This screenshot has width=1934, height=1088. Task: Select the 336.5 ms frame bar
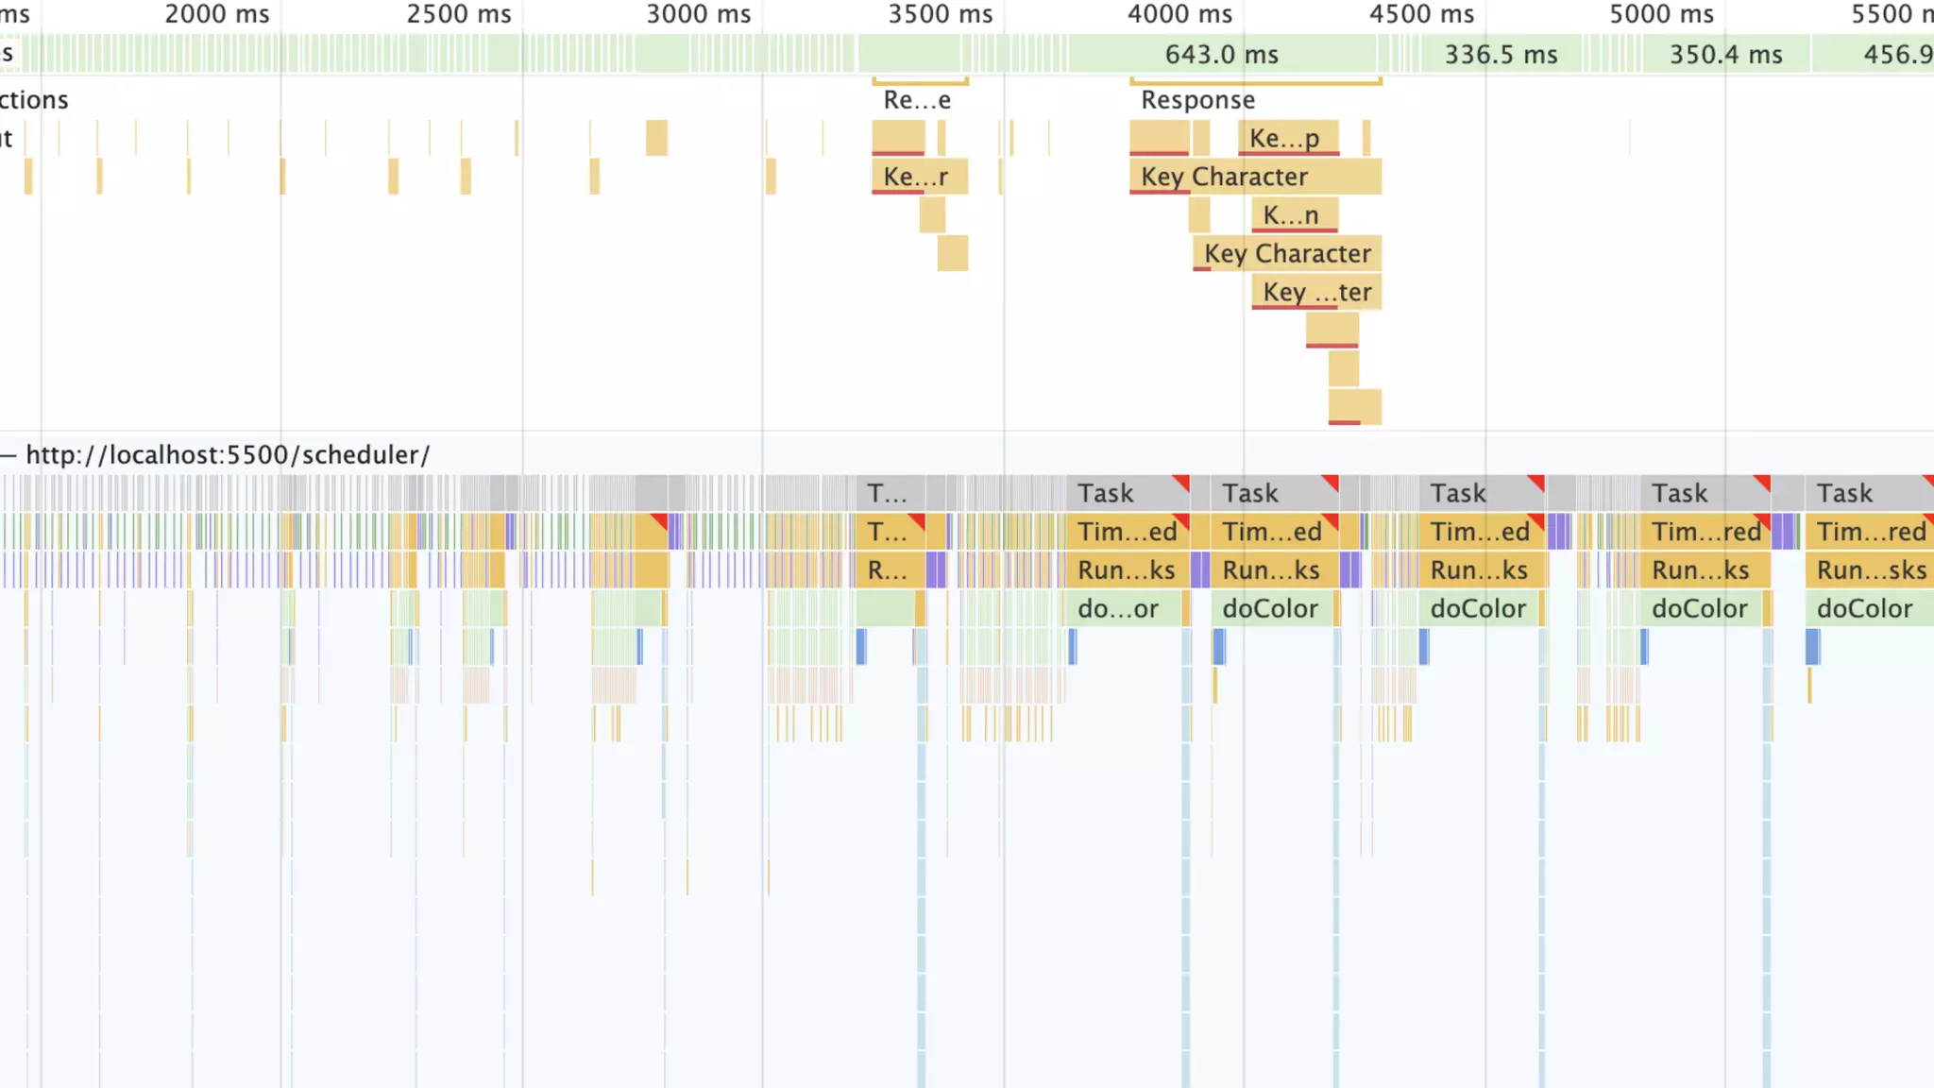click(1501, 54)
